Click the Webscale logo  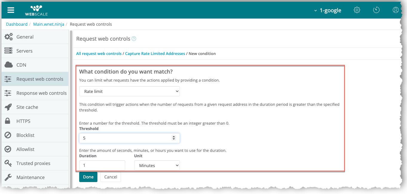click(x=36, y=10)
